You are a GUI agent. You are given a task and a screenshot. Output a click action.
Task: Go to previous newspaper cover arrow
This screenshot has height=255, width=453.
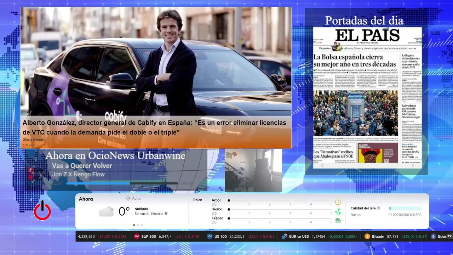click(322, 165)
